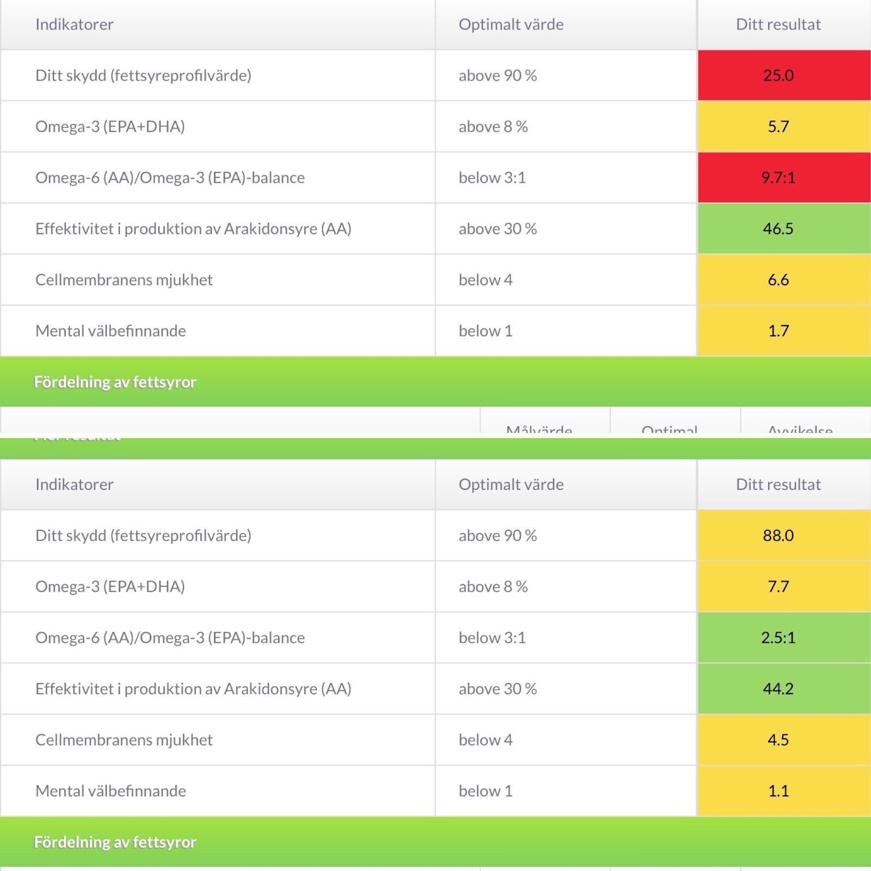The image size is (871, 871).
Task: Click 'Cellmembranens mjukhet' in the 4.5 row
Action: tap(124, 740)
